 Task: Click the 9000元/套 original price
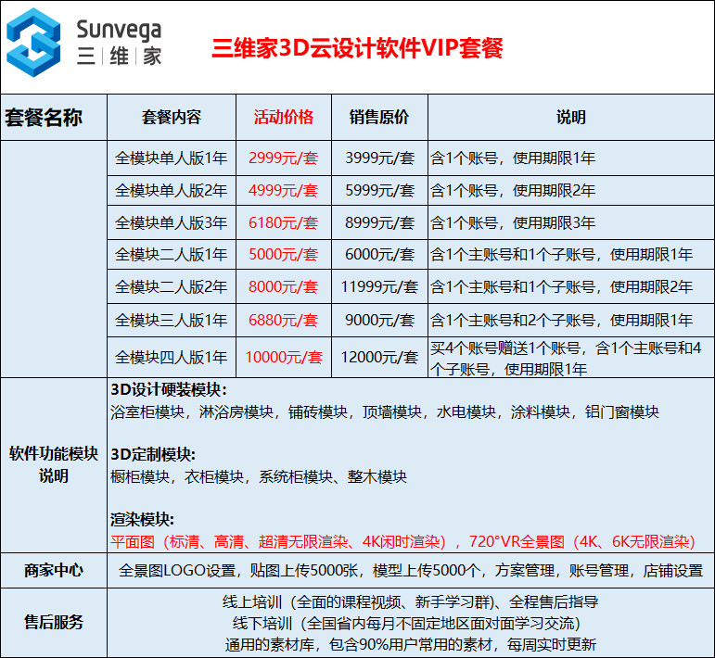coord(379,321)
